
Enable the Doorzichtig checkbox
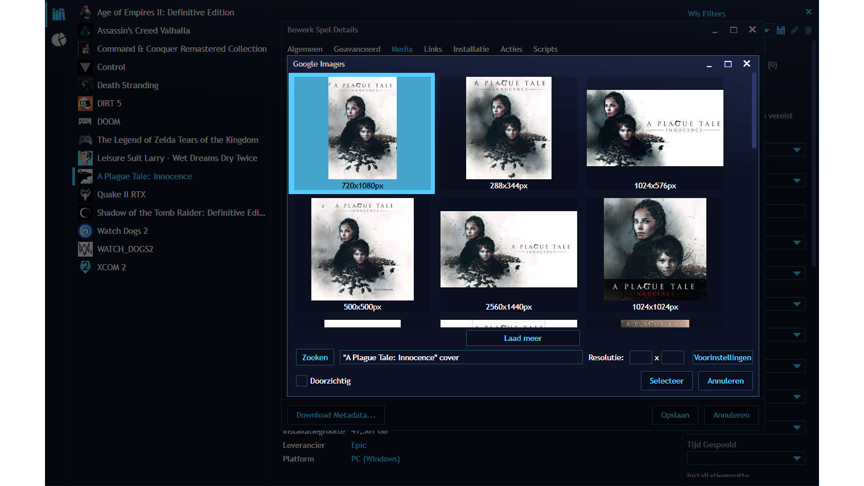click(302, 381)
